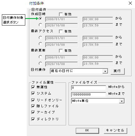Click the キャンセル button
This screenshot has height=136, width=135.
click(x=115, y=130)
